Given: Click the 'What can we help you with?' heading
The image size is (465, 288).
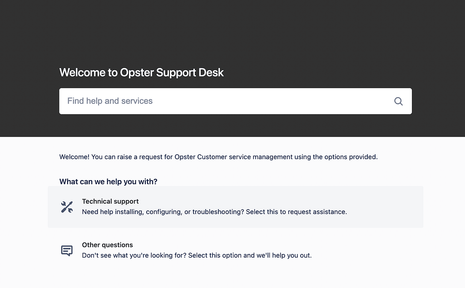Looking at the screenshot, I should click(x=108, y=181).
